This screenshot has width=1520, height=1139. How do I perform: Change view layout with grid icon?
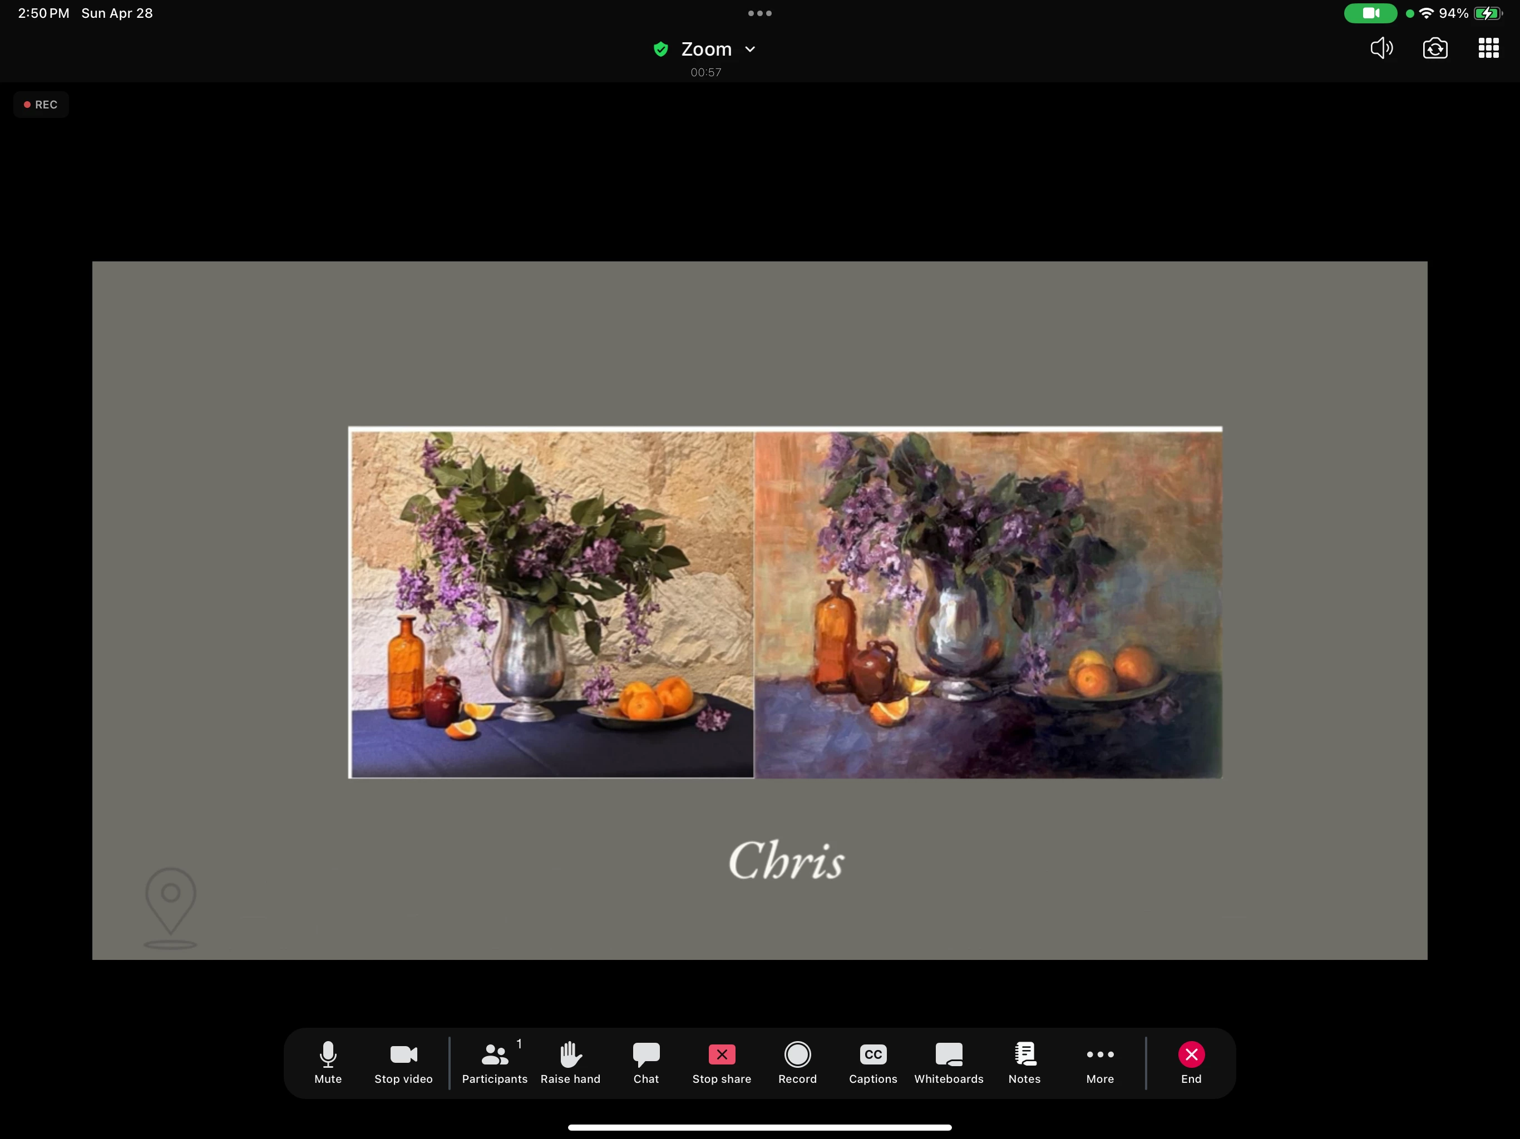tap(1488, 48)
